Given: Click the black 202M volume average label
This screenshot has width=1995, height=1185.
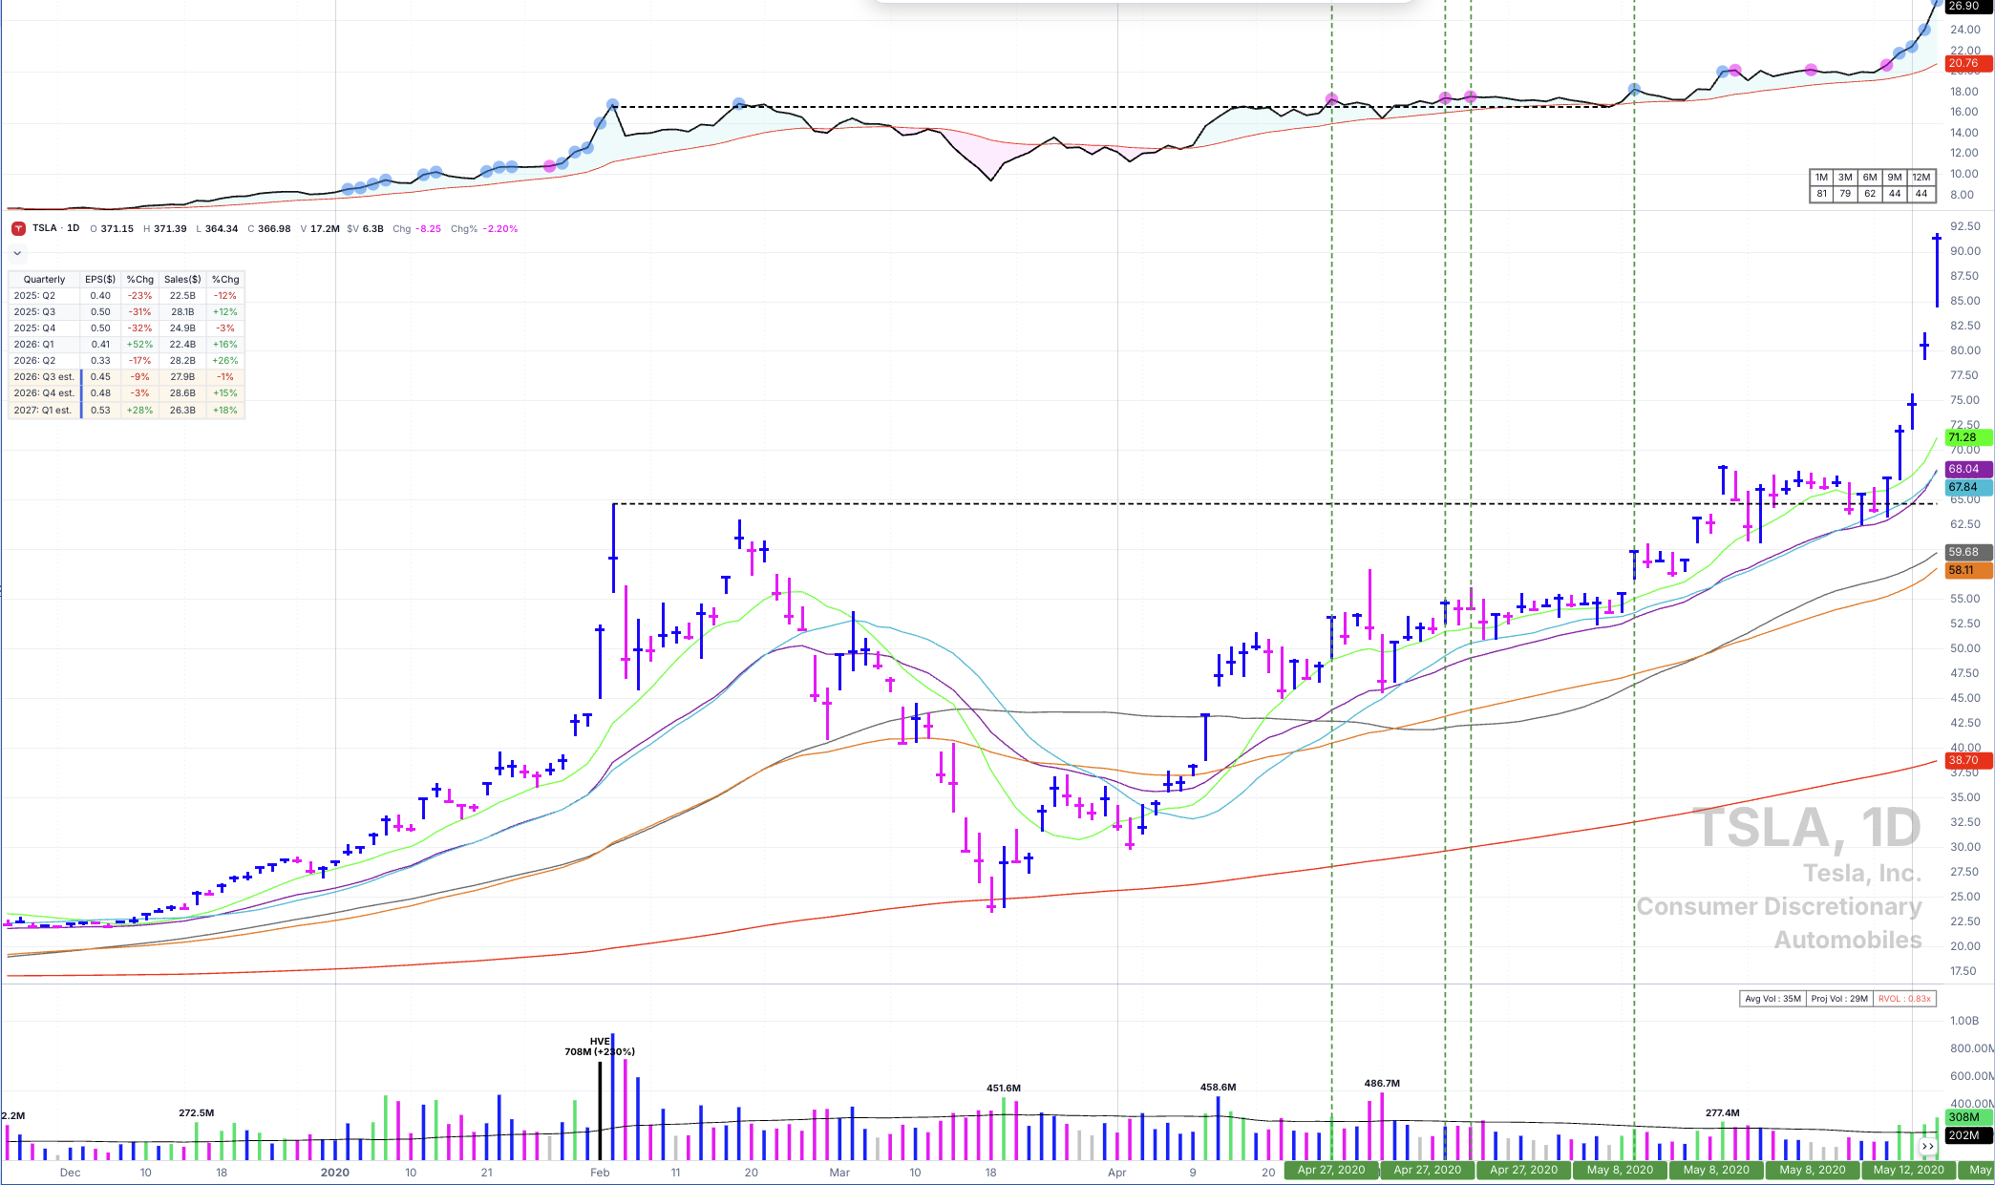Looking at the screenshot, I should pyautogui.click(x=1968, y=1135).
